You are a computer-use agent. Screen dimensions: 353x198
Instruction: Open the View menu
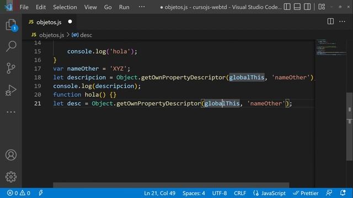point(90,7)
